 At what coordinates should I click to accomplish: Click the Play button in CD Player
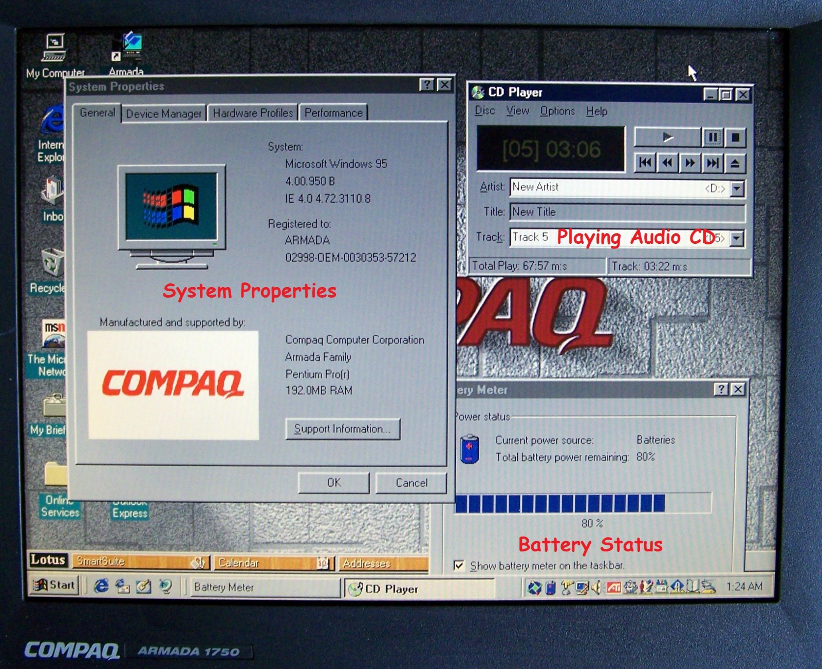click(667, 137)
